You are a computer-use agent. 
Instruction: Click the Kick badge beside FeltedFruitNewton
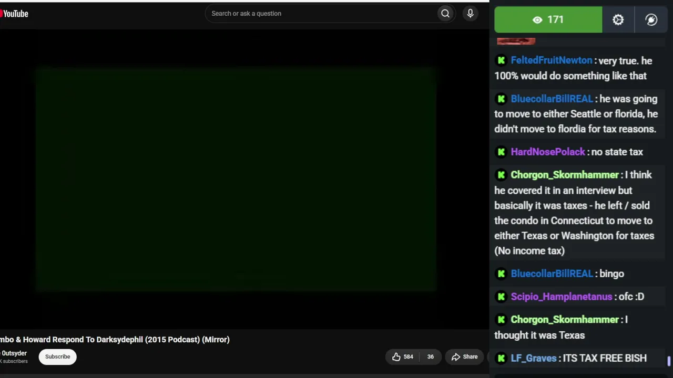pyautogui.click(x=502, y=61)
